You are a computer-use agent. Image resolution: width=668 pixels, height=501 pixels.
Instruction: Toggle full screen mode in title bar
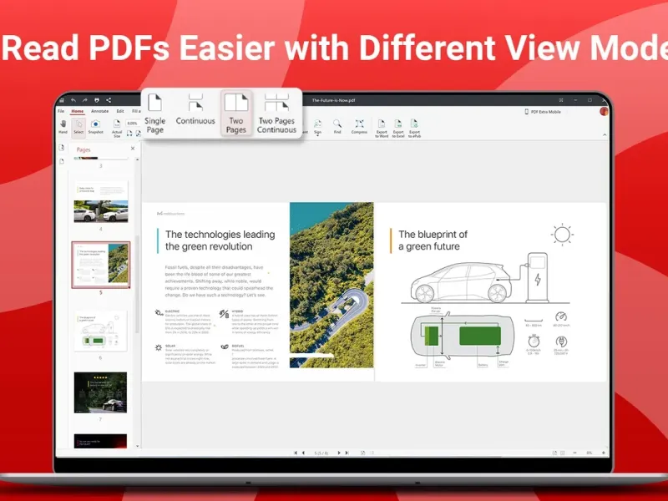click(x=561, y=100)
